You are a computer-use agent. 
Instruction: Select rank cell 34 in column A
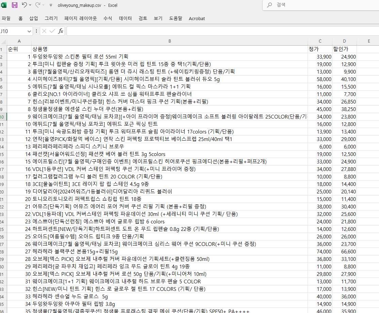coord(19,304)
